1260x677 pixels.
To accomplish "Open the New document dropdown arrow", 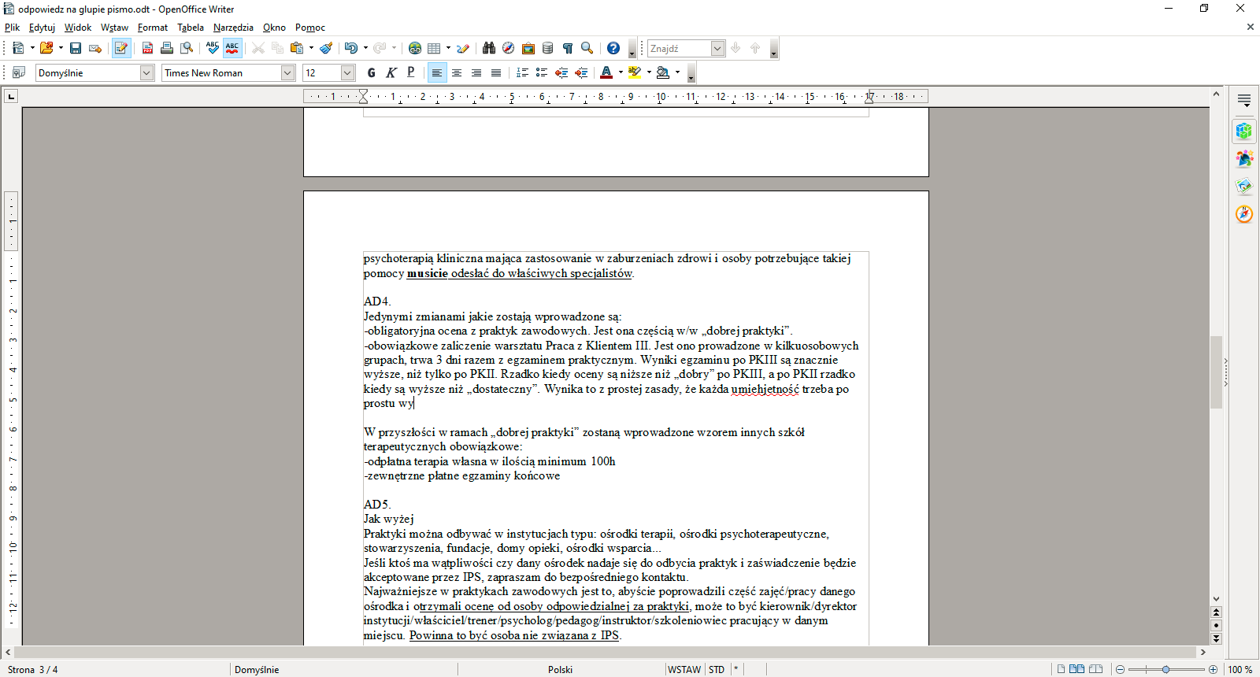I will point(32,48).
